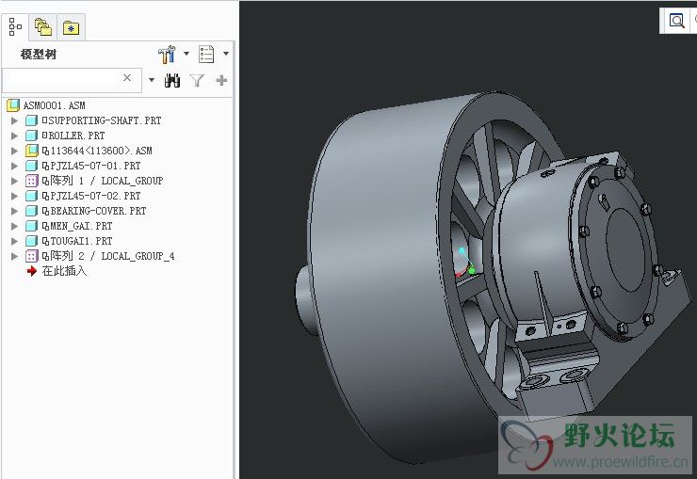This screenshot has width=697, height=479.
Task: Expand ROLLER.PRT node
Action: click(x=14, y=136)
